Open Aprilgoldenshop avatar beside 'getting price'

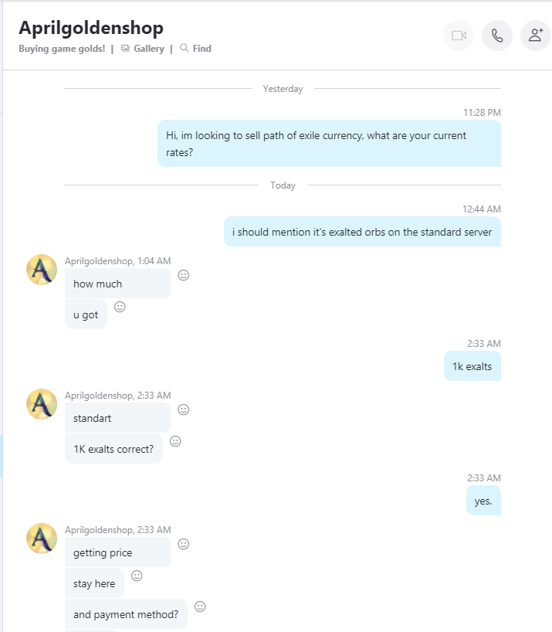(42, 539)
